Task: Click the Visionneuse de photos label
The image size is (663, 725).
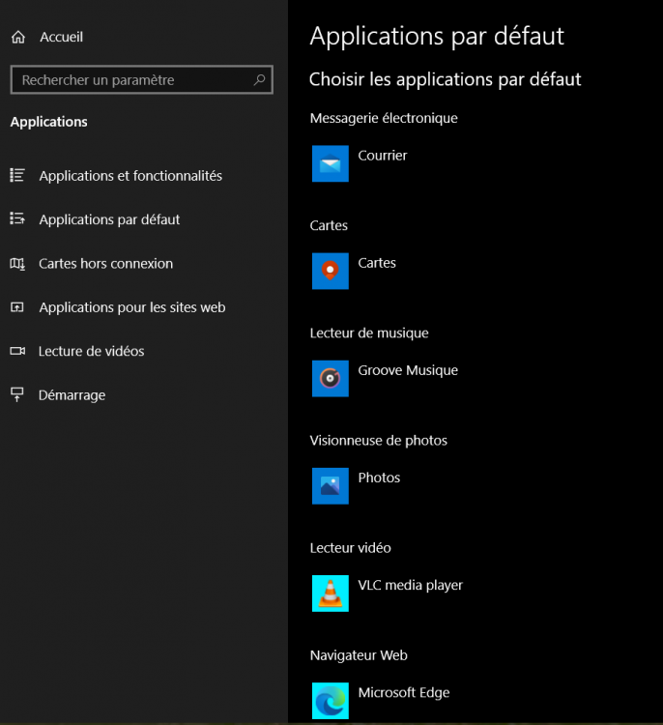Action: point(378,441)
